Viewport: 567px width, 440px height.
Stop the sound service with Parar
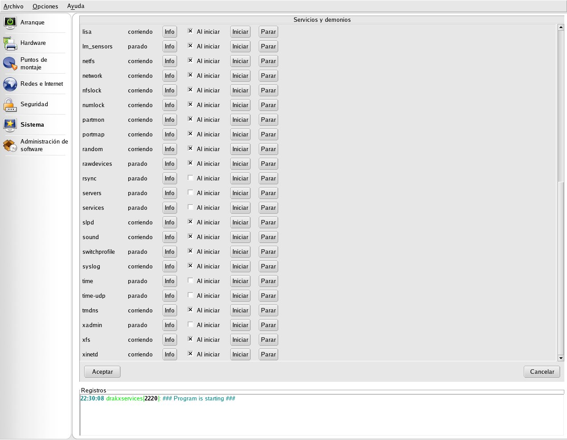[268, 237]
